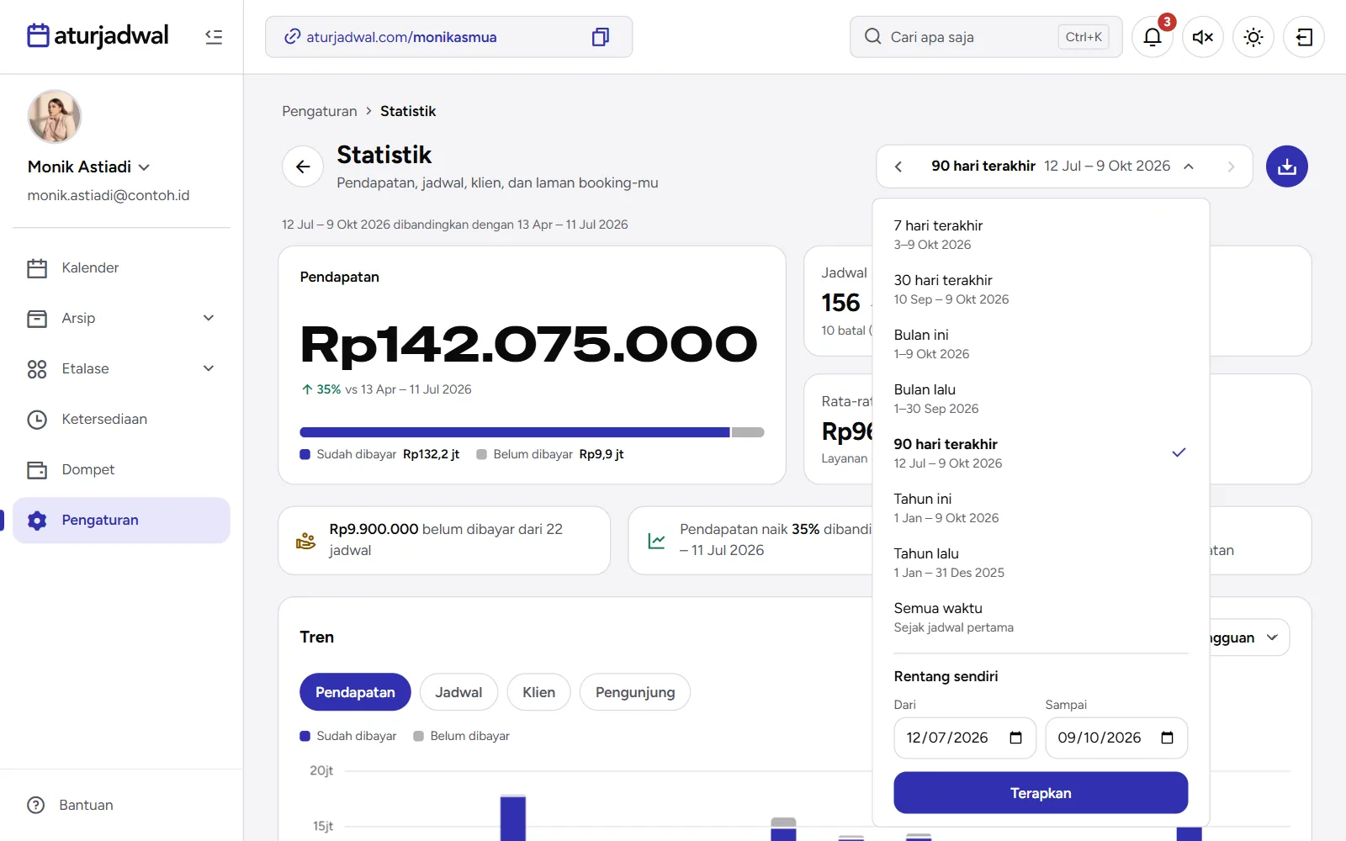Collapse the 90 hari terakhir range dropdown
The image size is (1346, 841).
1063,167
